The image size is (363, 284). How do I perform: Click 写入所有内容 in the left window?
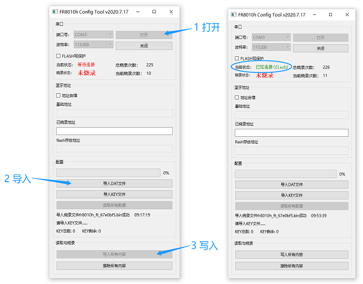[x=114, y=254]
